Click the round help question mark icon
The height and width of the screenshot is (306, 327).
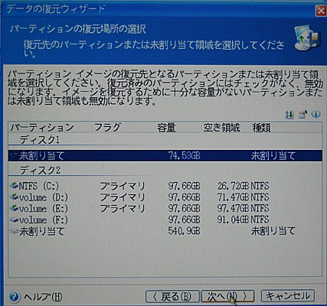(x=15, y=297)
